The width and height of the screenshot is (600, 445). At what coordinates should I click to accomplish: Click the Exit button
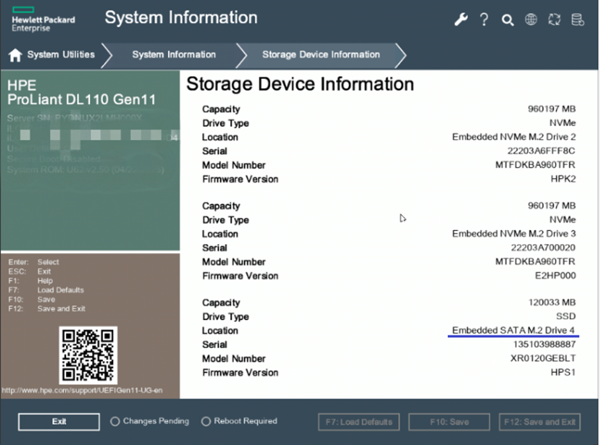[59, 421]
